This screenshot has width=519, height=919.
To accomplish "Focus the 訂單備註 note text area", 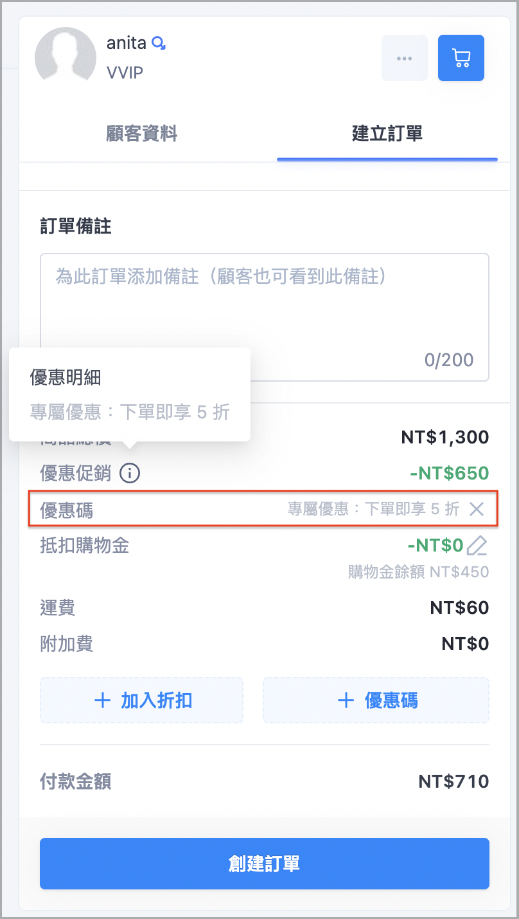I will point(265,317).
